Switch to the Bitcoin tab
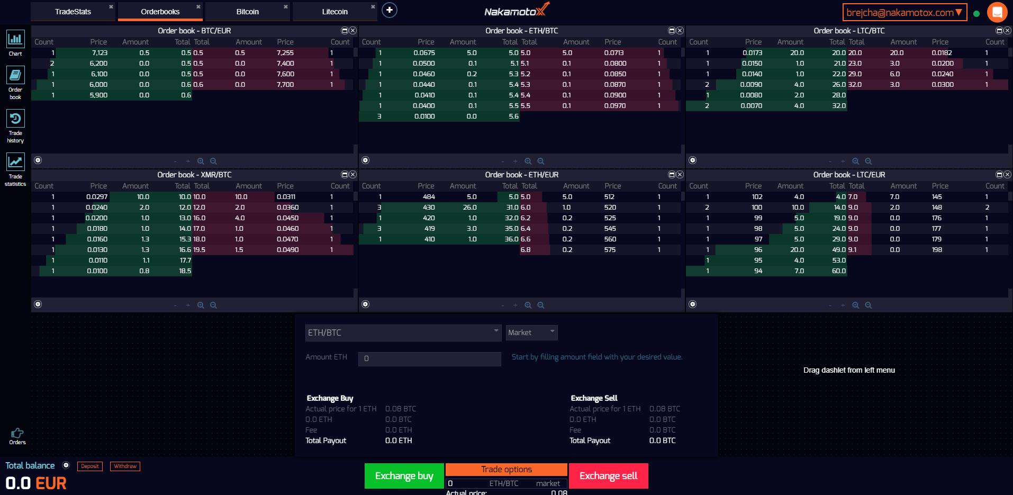The width and height of the screenshot is (1013, 495). pos(248,12)
